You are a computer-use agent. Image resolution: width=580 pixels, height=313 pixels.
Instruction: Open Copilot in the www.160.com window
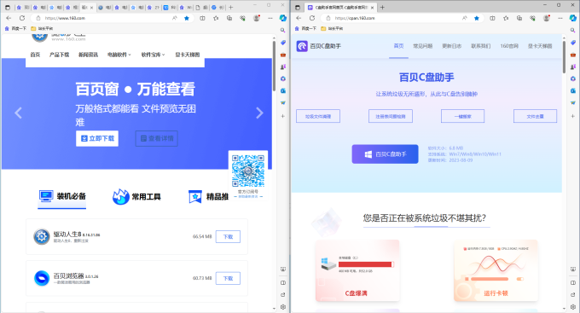click(282, 18)
